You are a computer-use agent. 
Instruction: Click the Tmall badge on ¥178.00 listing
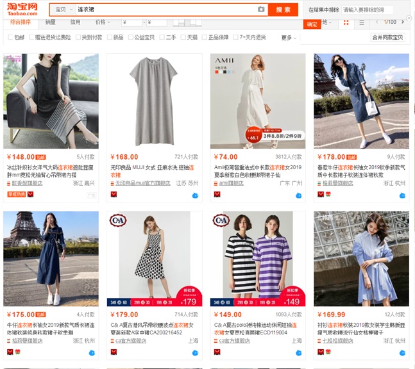pyautogui.click(x=321, y=195)
